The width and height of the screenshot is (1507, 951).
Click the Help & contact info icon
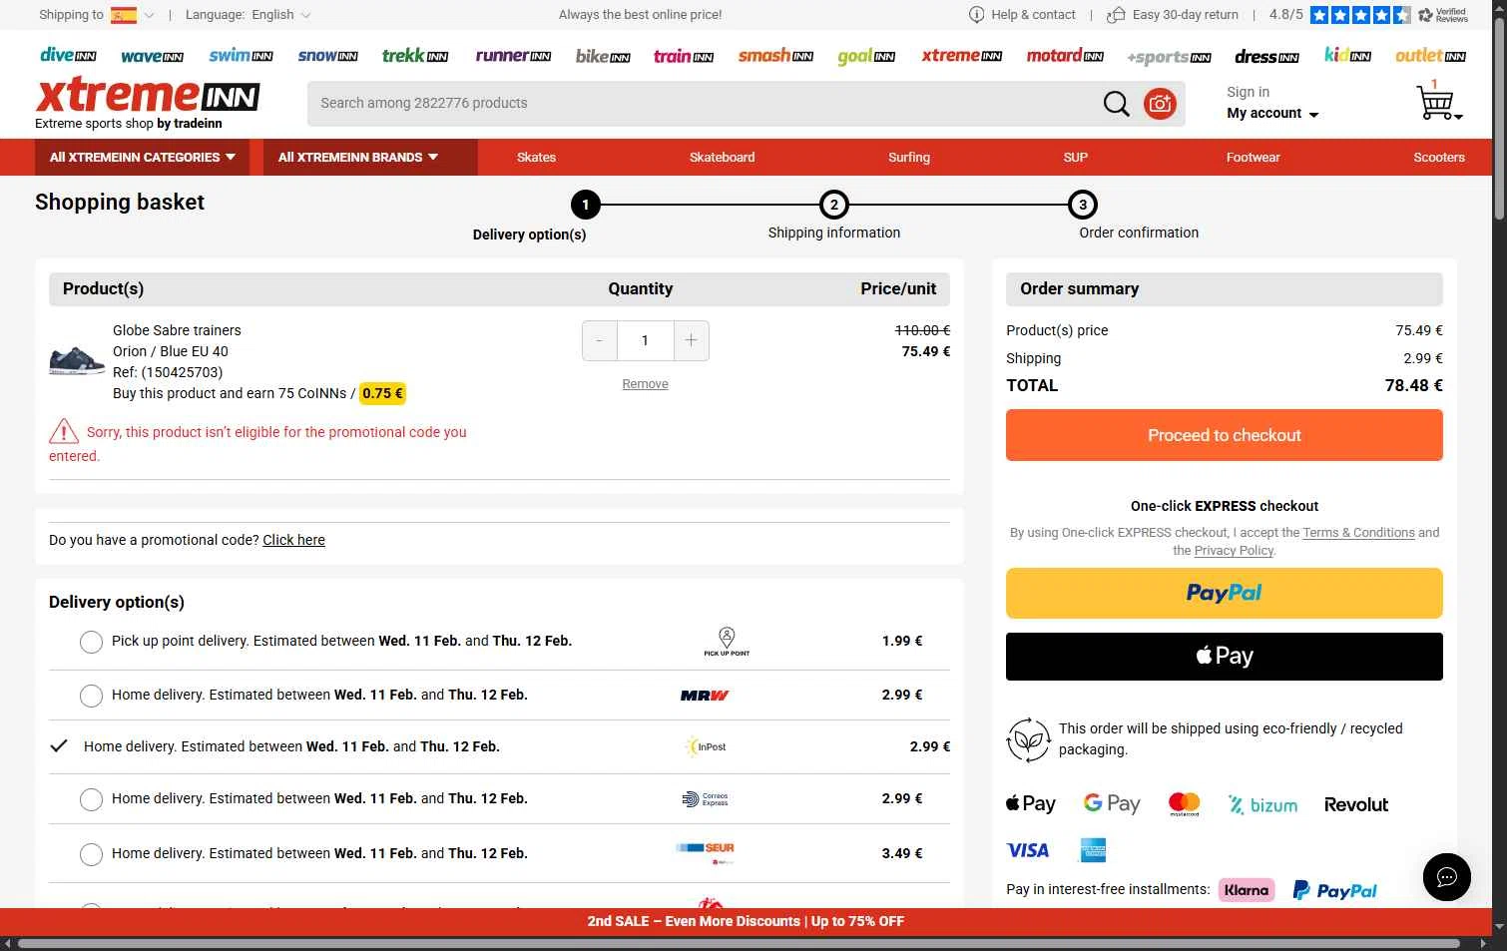(x=976, y=14)
